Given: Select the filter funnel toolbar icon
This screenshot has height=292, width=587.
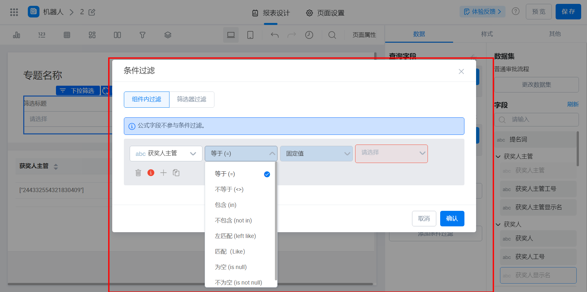Looking at the screenshot, I should pos(142,35).
